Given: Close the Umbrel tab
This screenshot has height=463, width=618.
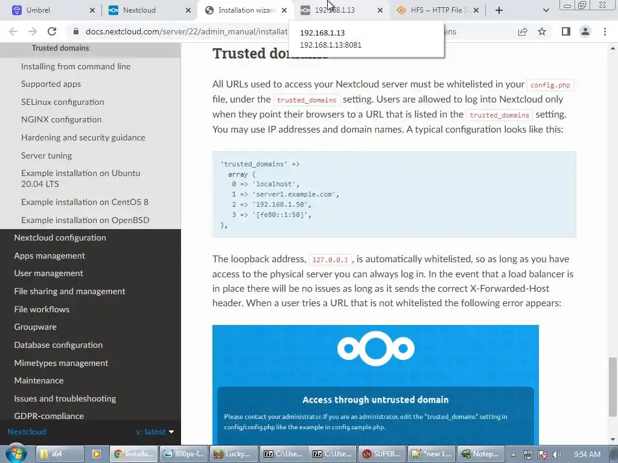Looking at the screenshot, I should pos(92,10).
